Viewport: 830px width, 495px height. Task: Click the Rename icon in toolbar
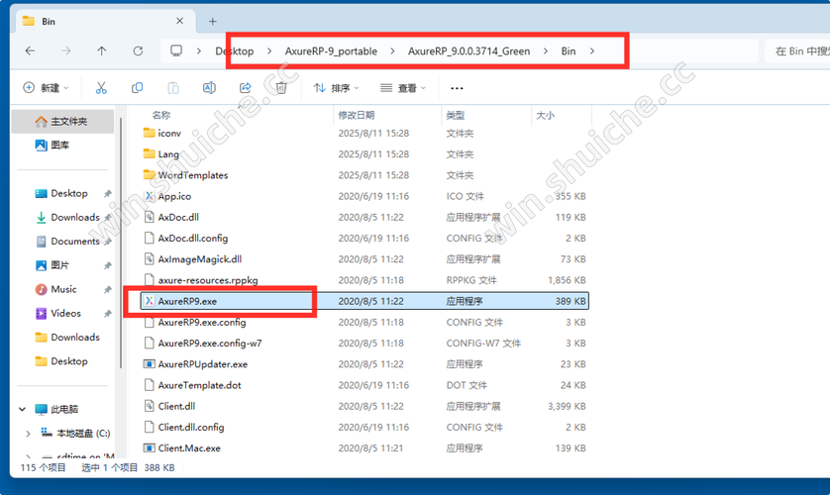[209, 88]
